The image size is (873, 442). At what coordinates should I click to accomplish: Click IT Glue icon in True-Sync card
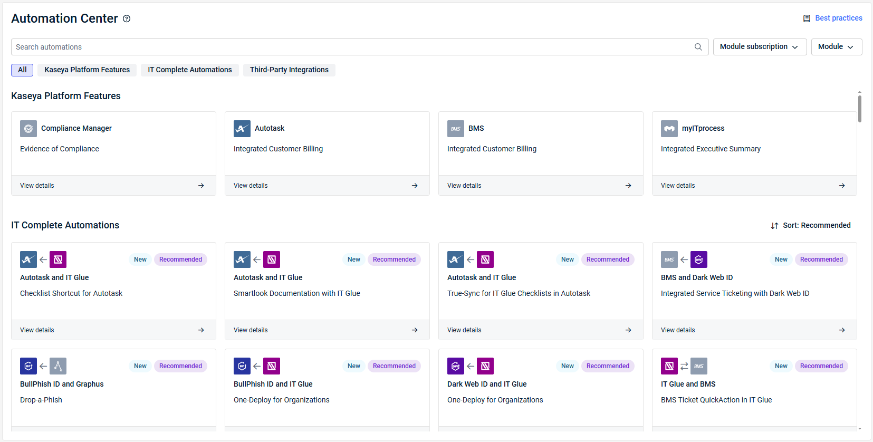(x=485, y=260)
